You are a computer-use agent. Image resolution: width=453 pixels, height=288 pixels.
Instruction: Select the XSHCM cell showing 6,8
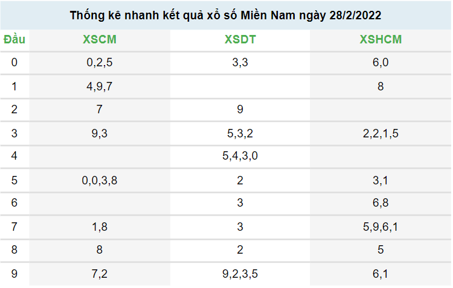pyautogui.click(x=381, y=203)
